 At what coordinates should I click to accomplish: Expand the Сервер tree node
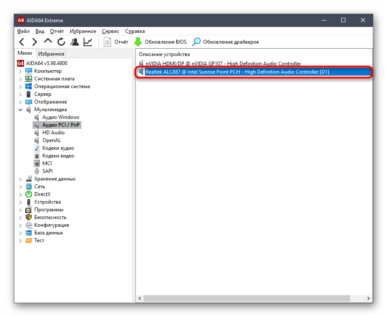21,95
